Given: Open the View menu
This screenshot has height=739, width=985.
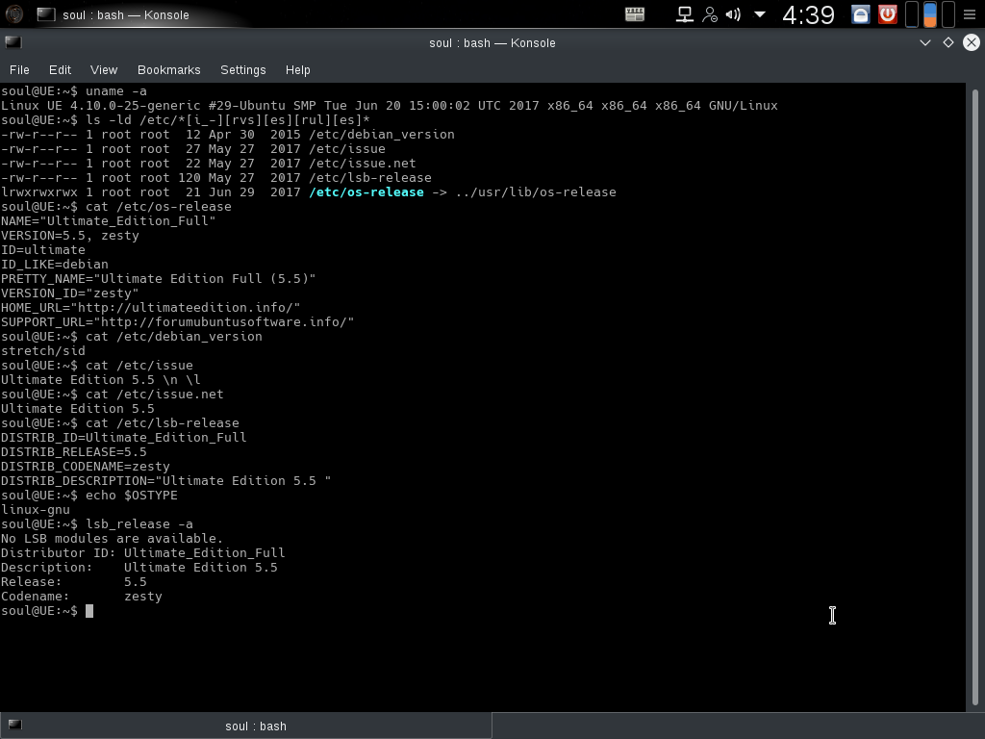Looking at the screenshot, I should 104,69.
